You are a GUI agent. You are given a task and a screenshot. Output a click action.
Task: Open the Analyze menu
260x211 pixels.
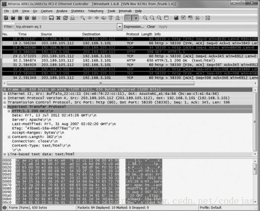[x=62, y=11]
